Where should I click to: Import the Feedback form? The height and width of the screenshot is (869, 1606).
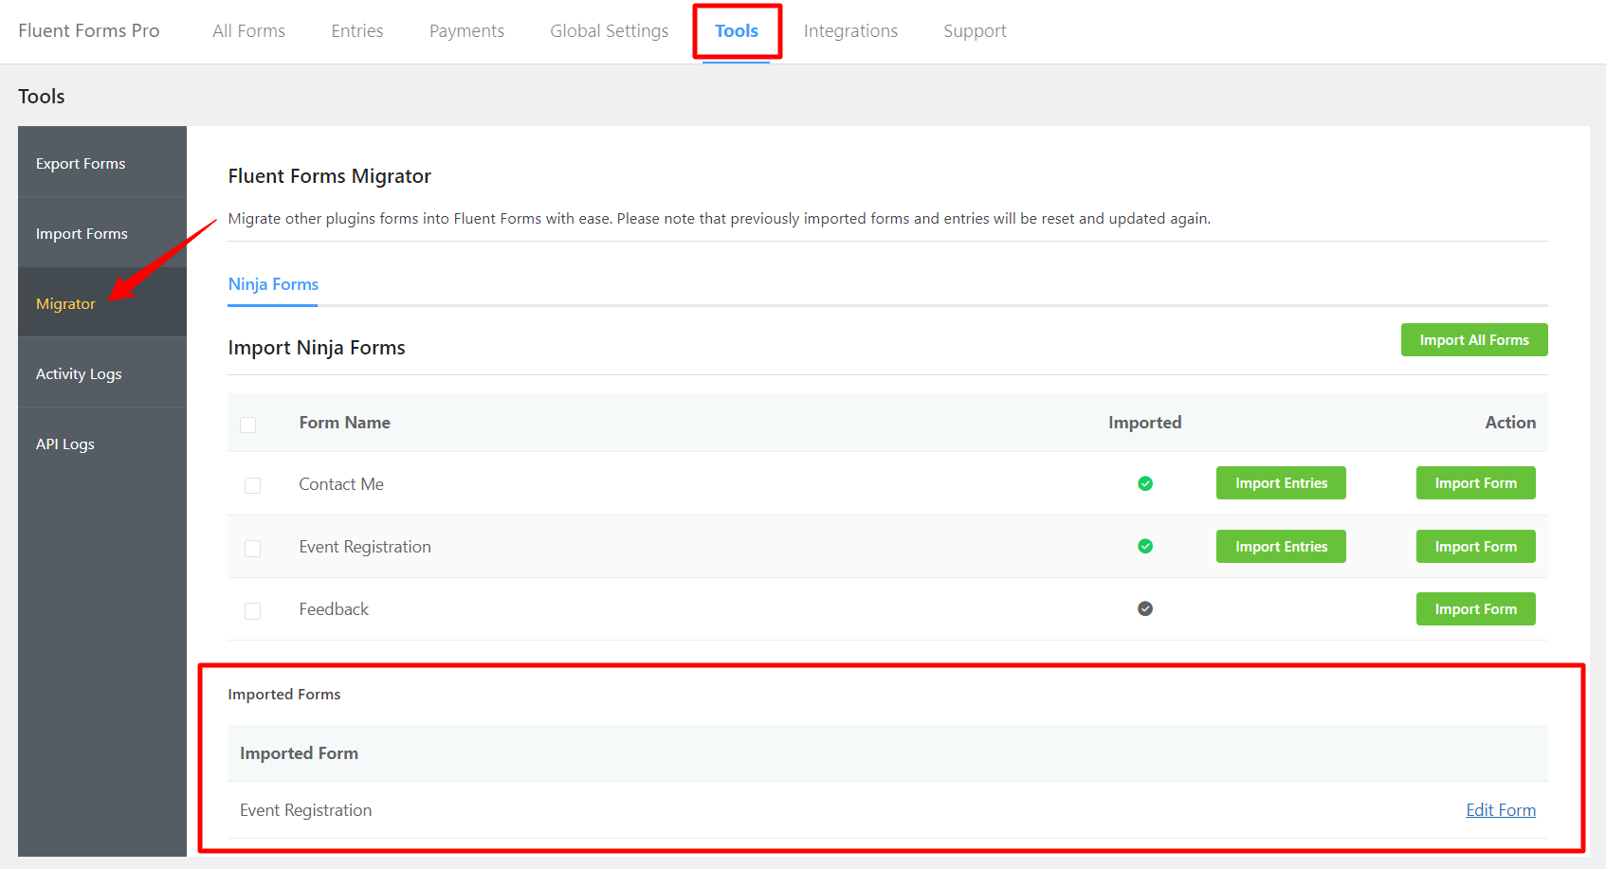coord(1475,609)
